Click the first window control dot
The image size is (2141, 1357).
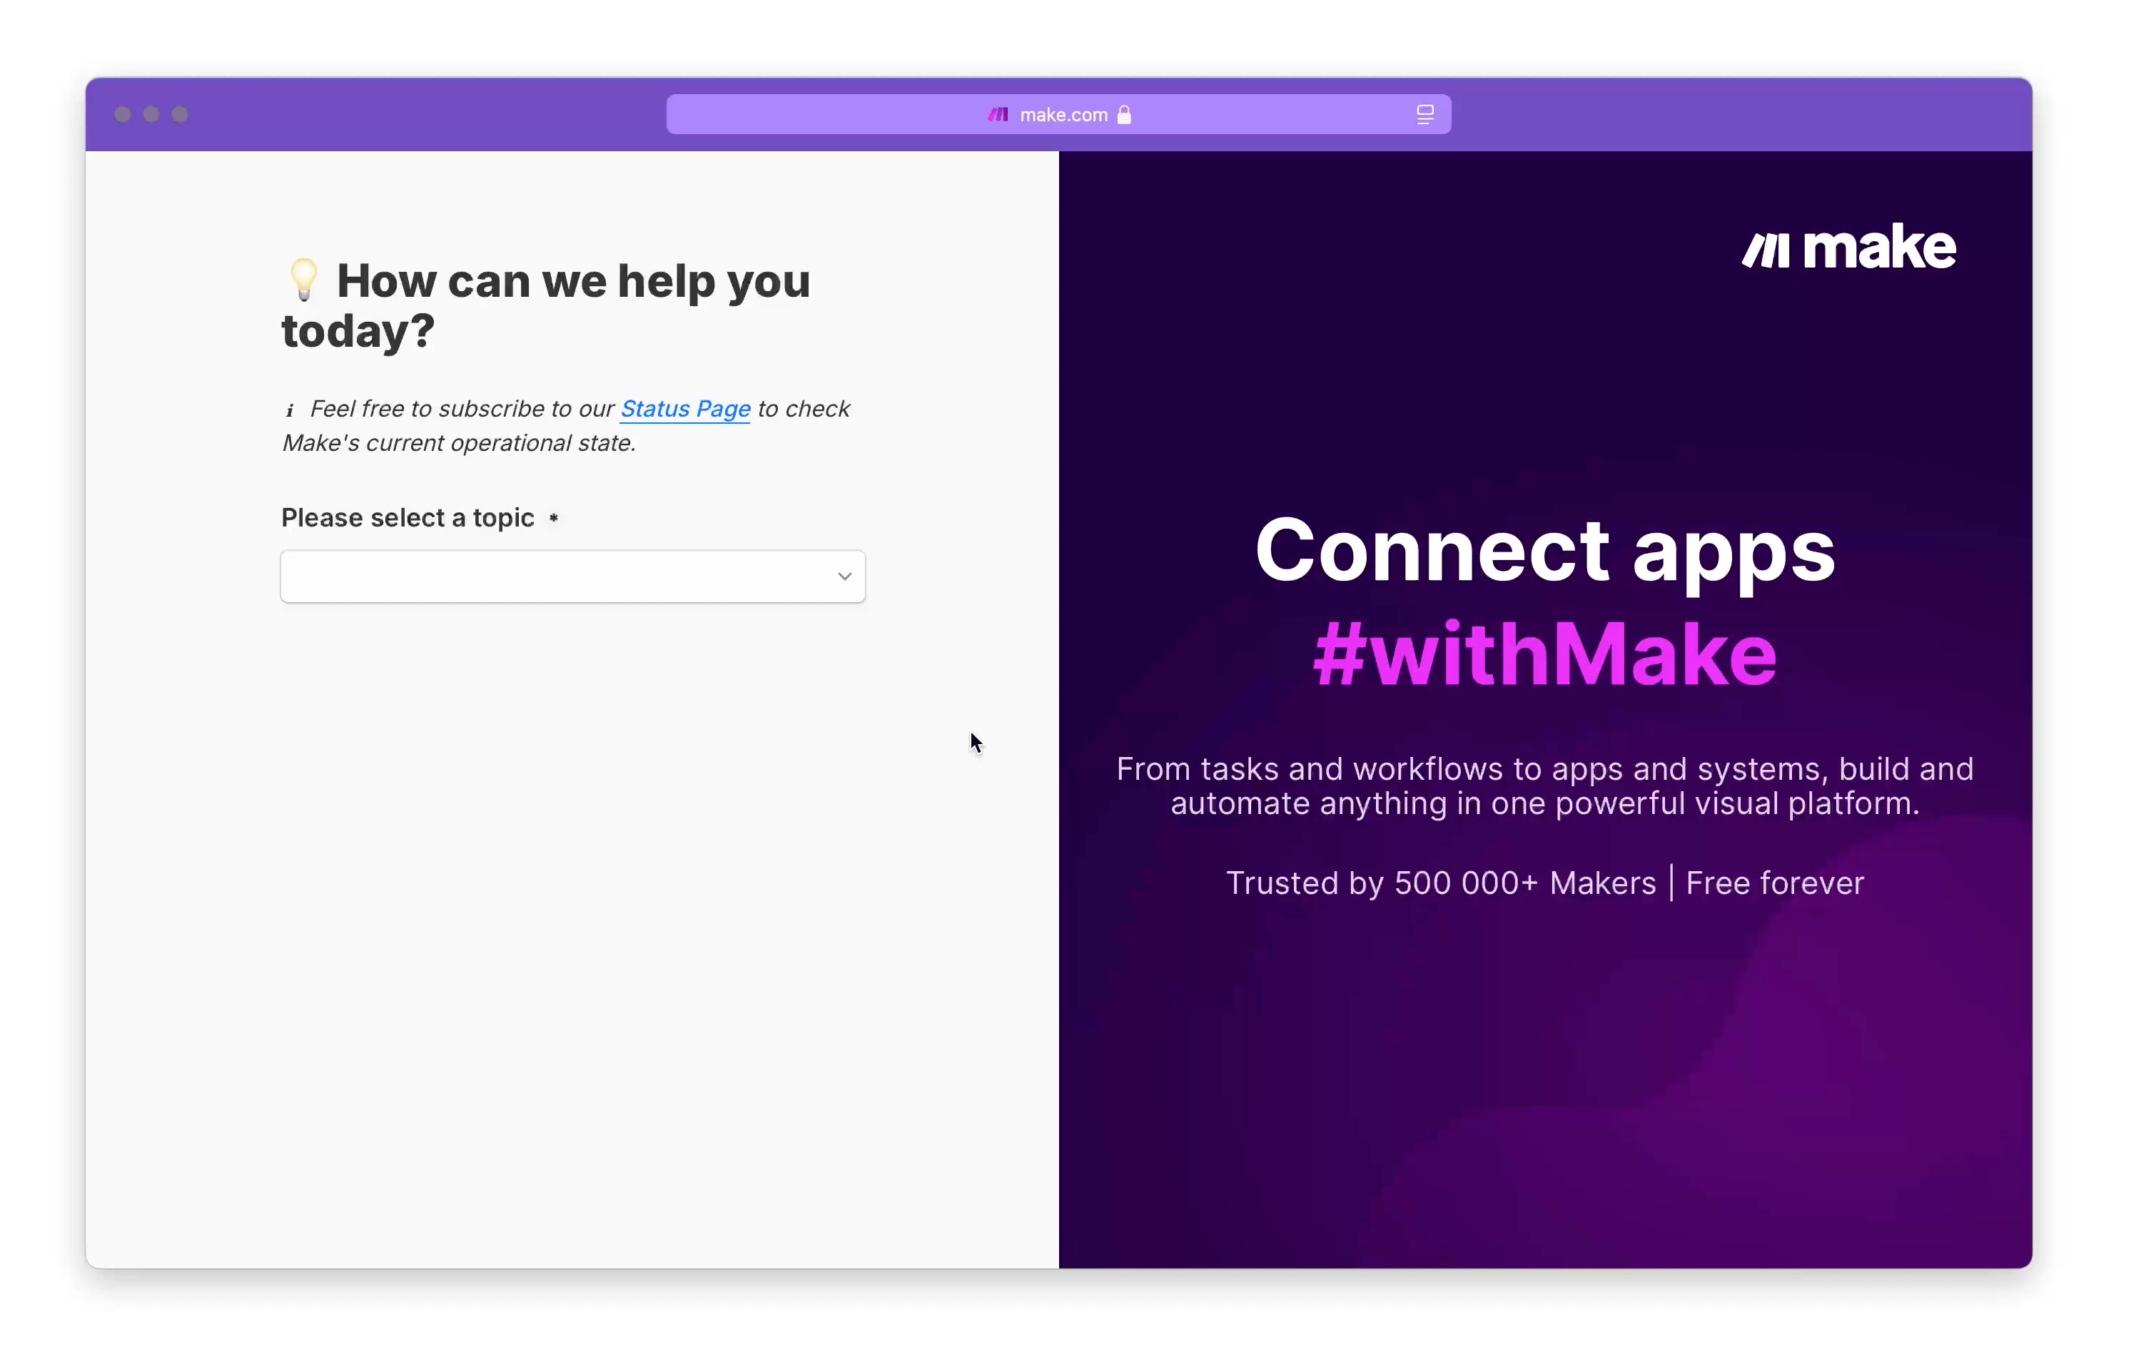123,113
